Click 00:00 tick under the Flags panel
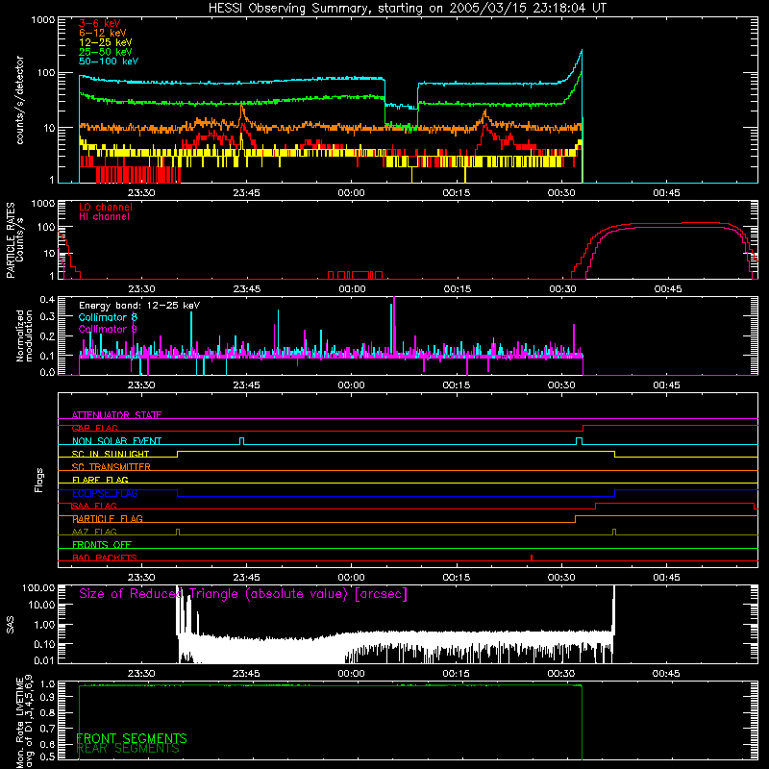This screenshot has height=769, width=769. 351,578
